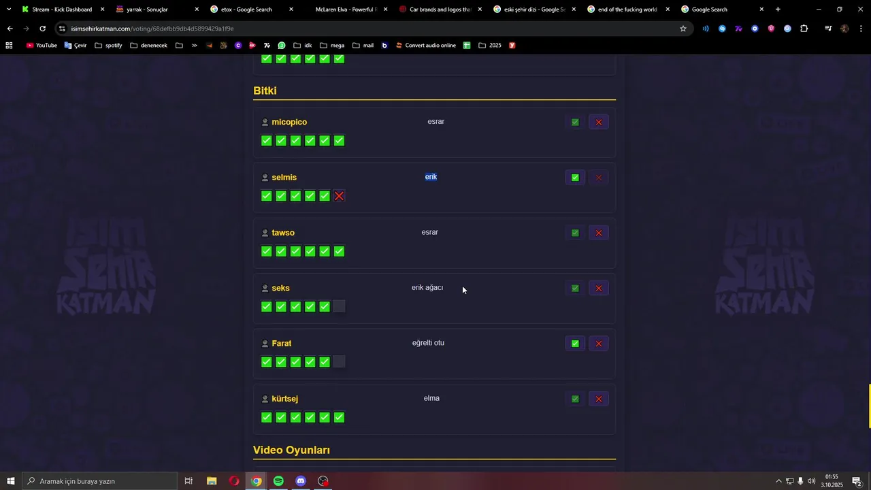This screenshot has width=871, height=490.
Task: Expand the spotify bookmarks folder
Action: pos(108,46)
